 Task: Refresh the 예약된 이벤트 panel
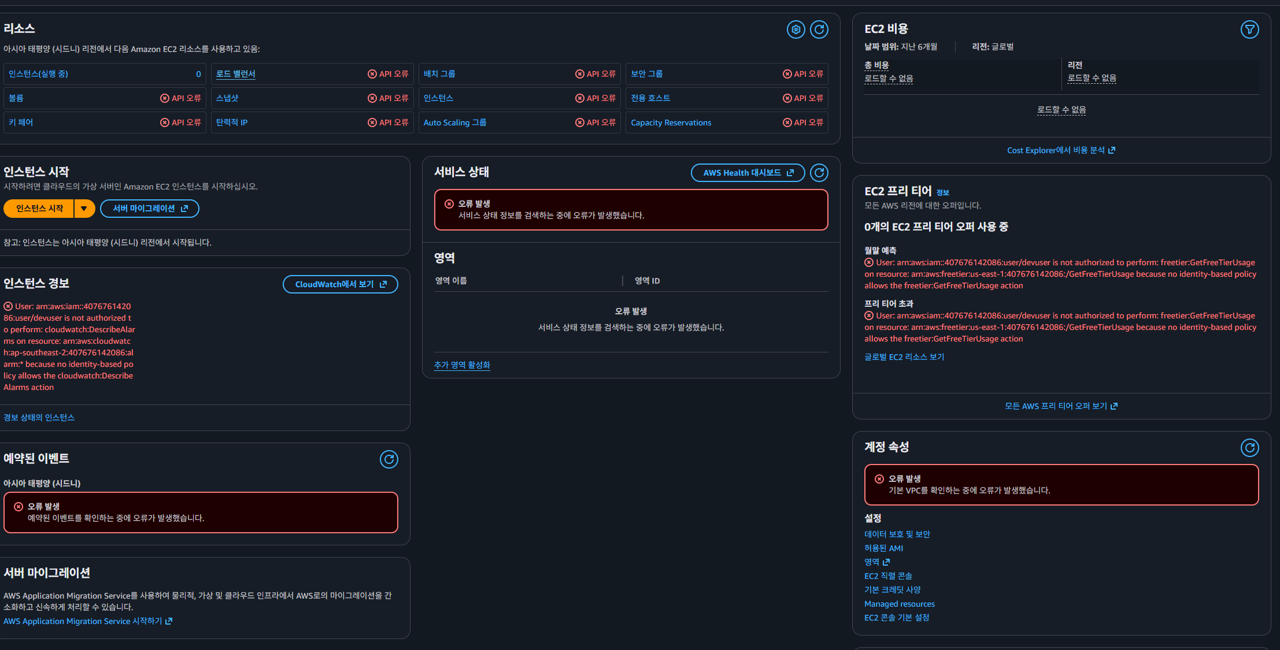(x=389, y=459)
